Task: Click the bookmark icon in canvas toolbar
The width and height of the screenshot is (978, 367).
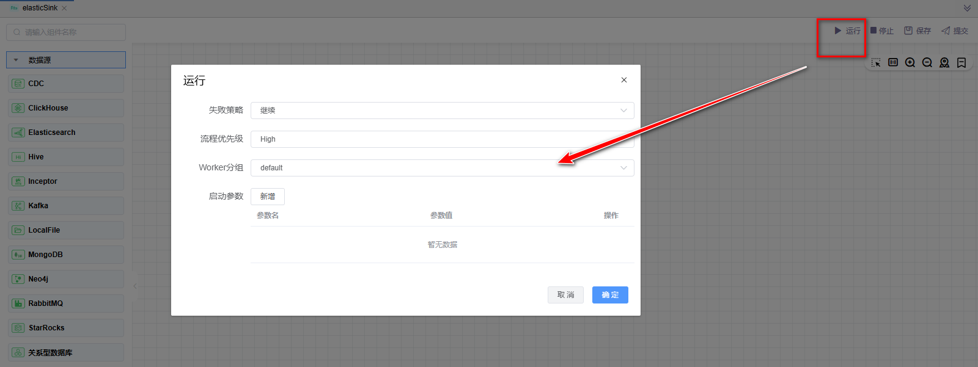Action: point(961,62)
